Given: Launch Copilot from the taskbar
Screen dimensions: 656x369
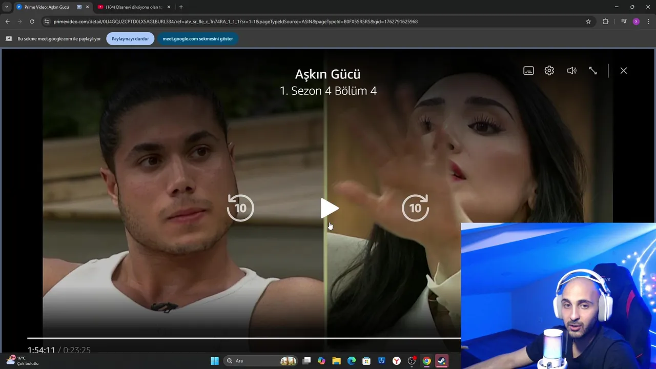Looking at the screenshot, I should click(321, 361).
